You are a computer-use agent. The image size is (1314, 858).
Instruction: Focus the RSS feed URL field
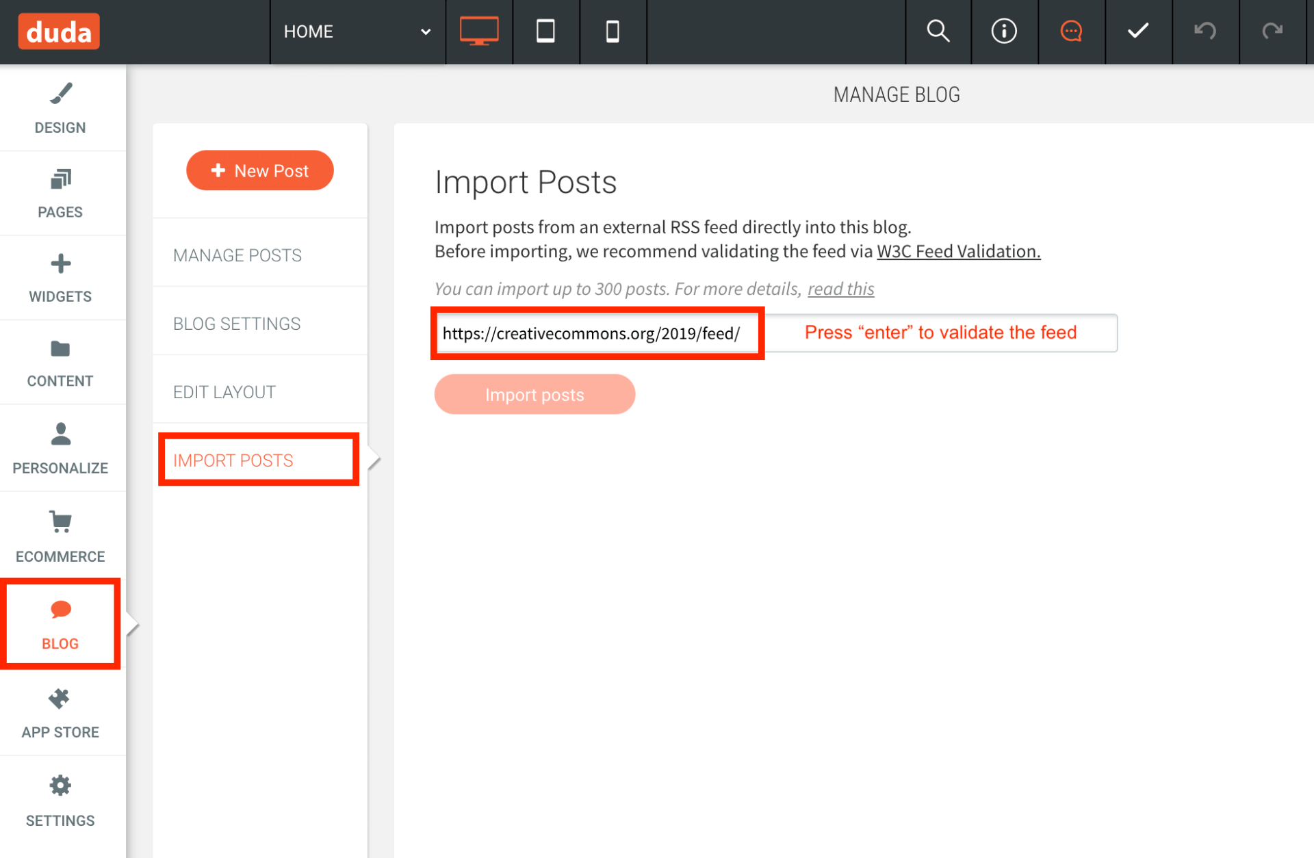(x=776, y=333)
